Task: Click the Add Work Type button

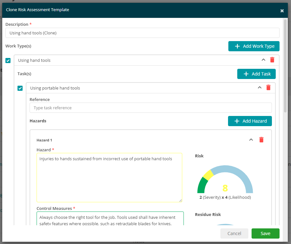Action: (254, 46)
